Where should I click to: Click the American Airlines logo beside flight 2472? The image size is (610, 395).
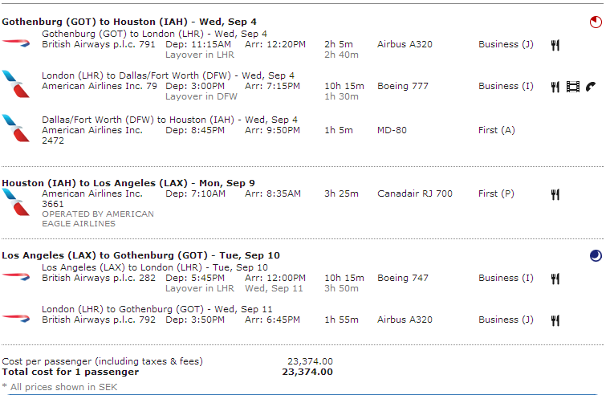click(14, 128)
